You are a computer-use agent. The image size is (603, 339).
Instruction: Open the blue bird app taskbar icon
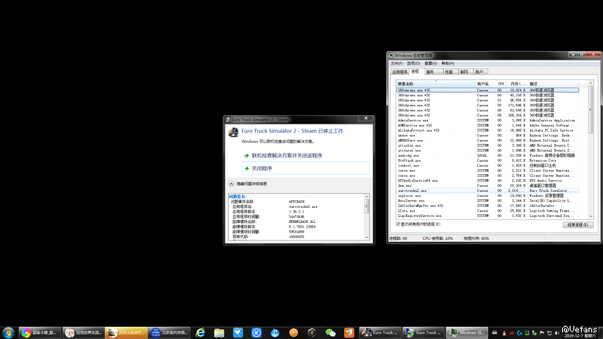pos(238,333)
